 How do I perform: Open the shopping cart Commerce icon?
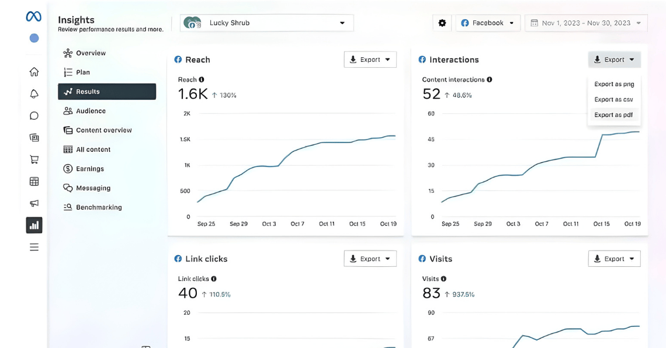tap(34, 159)
